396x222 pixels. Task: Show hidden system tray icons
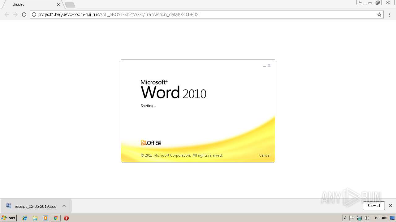click(345, 218)
